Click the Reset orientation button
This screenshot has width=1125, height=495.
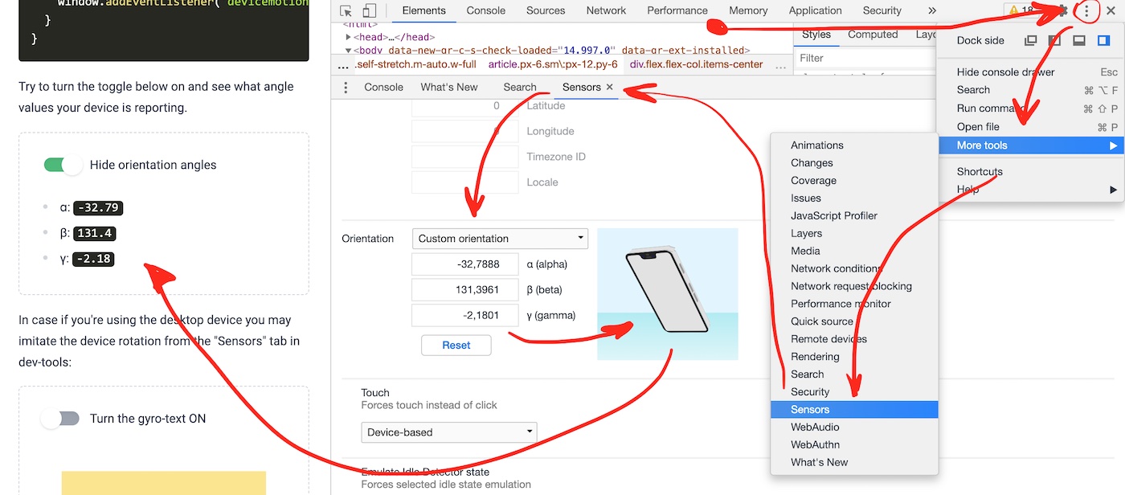[x=456, y=345]
